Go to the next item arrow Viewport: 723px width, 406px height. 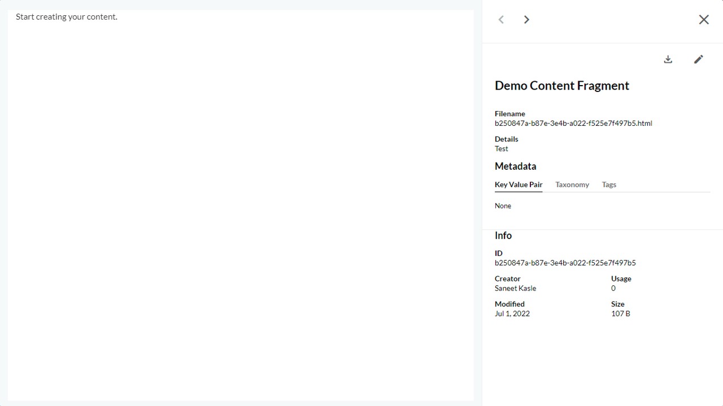[526, 20]
